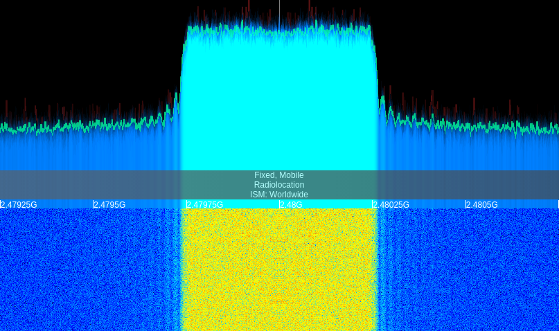Click the 'Fixed, Mobile' band allocation text
The height and width of the screenshot is (331, 559).
pos(279,175)
